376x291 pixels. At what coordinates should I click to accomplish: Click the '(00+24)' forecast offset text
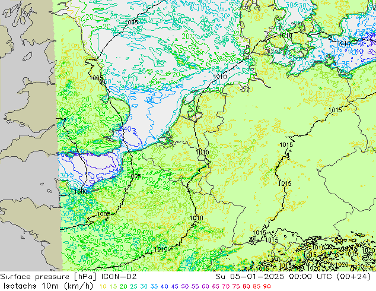353,277
